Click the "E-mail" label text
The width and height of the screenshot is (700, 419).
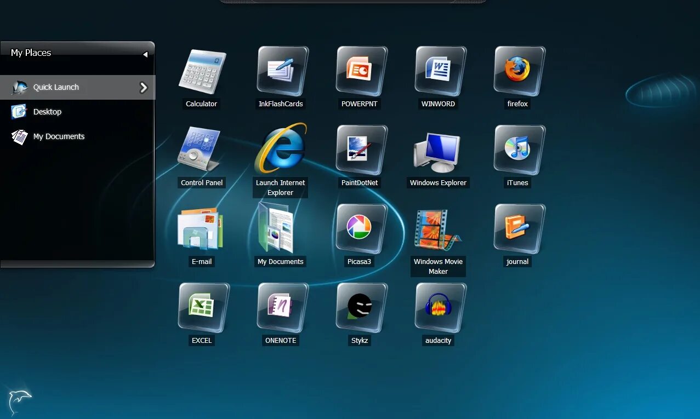[202, 261]
